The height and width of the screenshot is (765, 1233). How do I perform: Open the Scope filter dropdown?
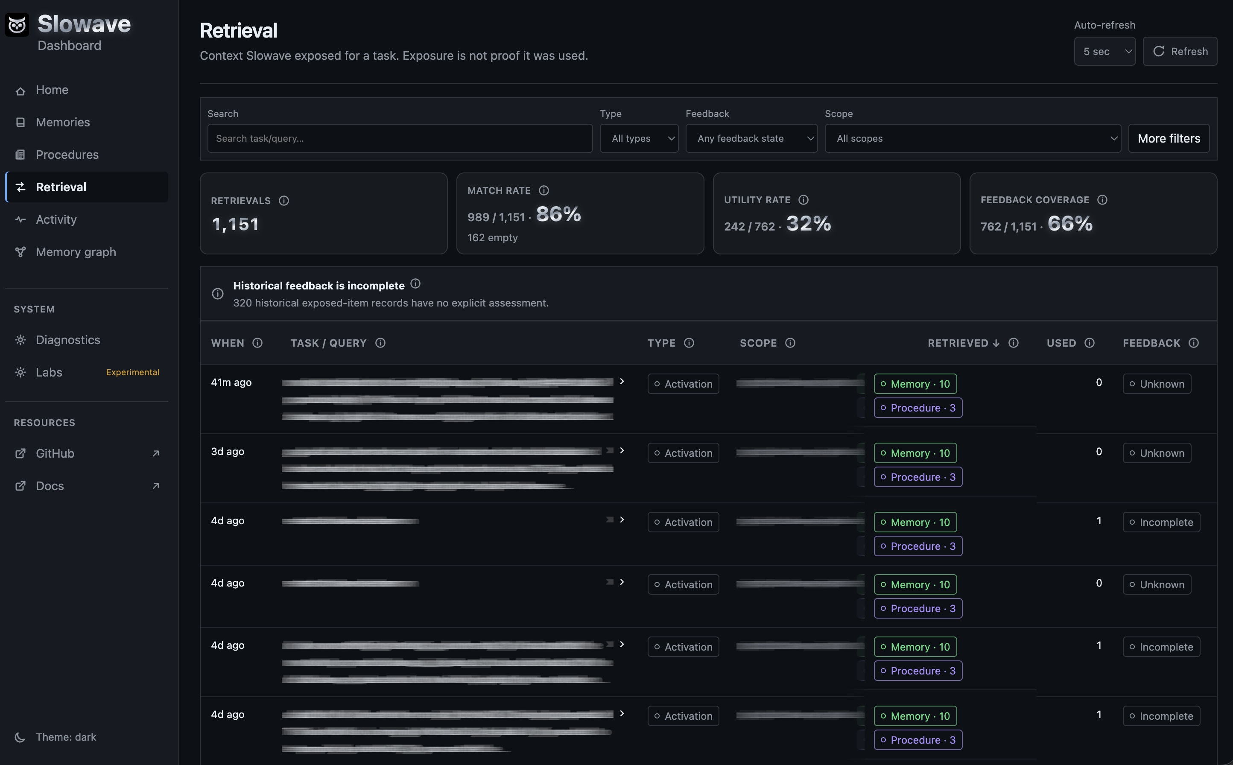coord(973,138)
